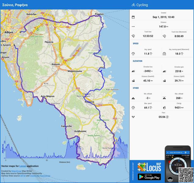Screen dimensions: 194x183
Task: Click the calendar icon beside Created date
Action: pyautogui.click(x=133, y=17)
